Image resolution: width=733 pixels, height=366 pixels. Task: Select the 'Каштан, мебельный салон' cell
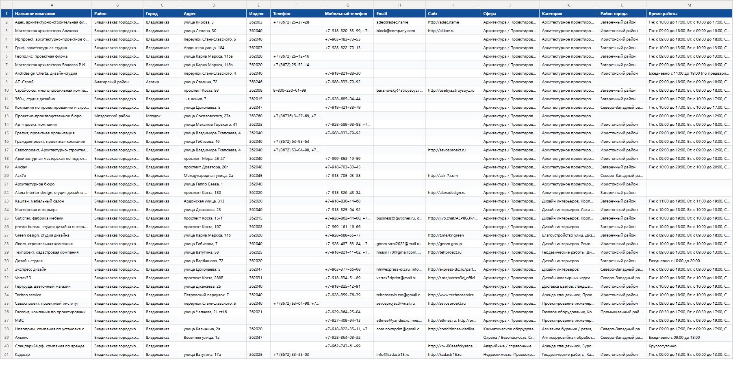[x=52, y=201]
